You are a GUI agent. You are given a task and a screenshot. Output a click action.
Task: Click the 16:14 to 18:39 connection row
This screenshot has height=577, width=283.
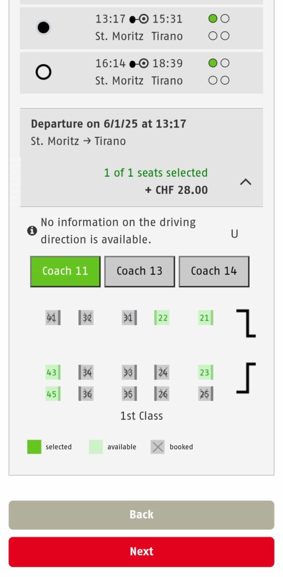[x=141, y=73]
